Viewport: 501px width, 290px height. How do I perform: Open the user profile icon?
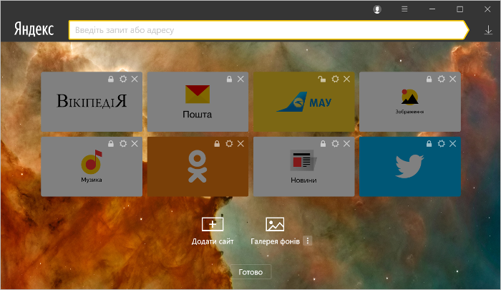click(377, 9)
